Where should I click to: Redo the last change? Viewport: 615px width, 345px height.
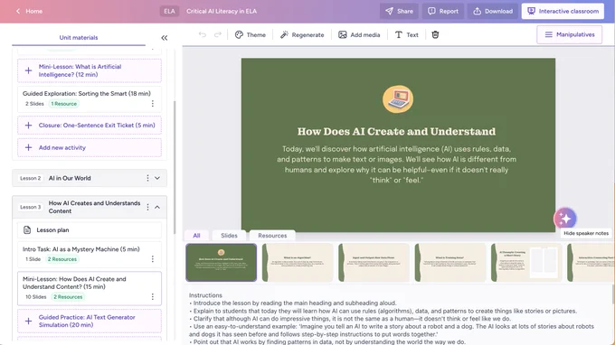tap(218, 35)
